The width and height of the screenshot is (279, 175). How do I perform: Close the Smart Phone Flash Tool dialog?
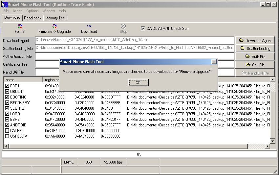pyautogui.click(x=214, y=62)
